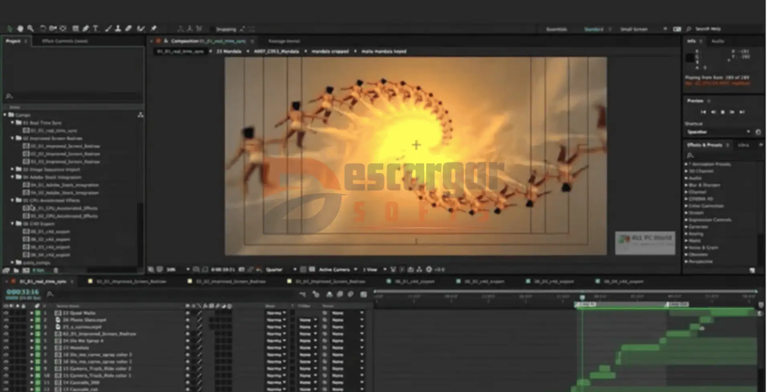The image size is (767, 392).
Task: Toggle visibility of layer 4 Improved_Screen_Redraw
Action: (6, 334)
